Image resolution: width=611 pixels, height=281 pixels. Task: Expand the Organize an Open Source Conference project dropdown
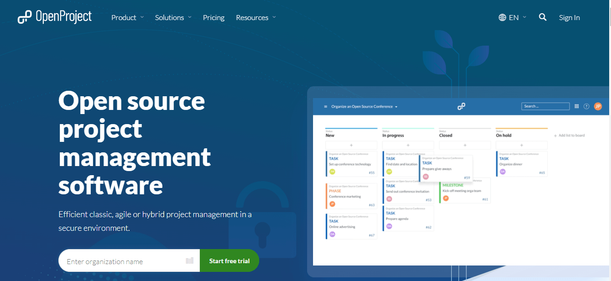pyautogui.click(x=365, y=106)
